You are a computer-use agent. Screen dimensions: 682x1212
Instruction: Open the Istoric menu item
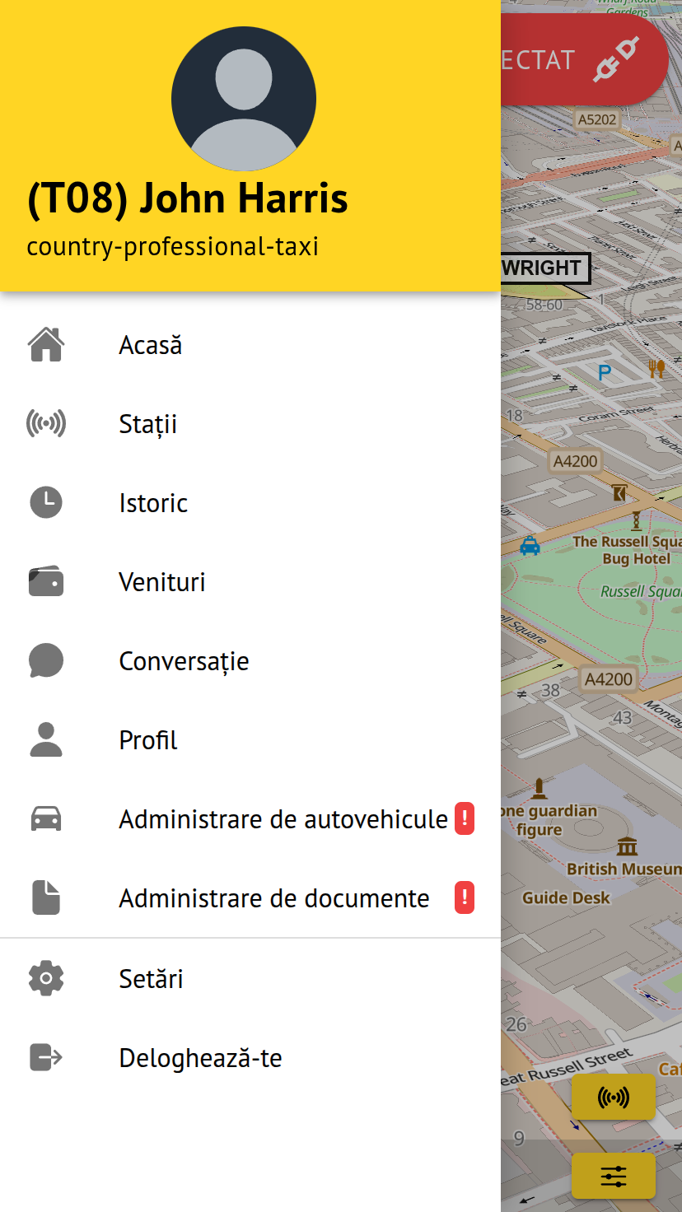[153, 503]
